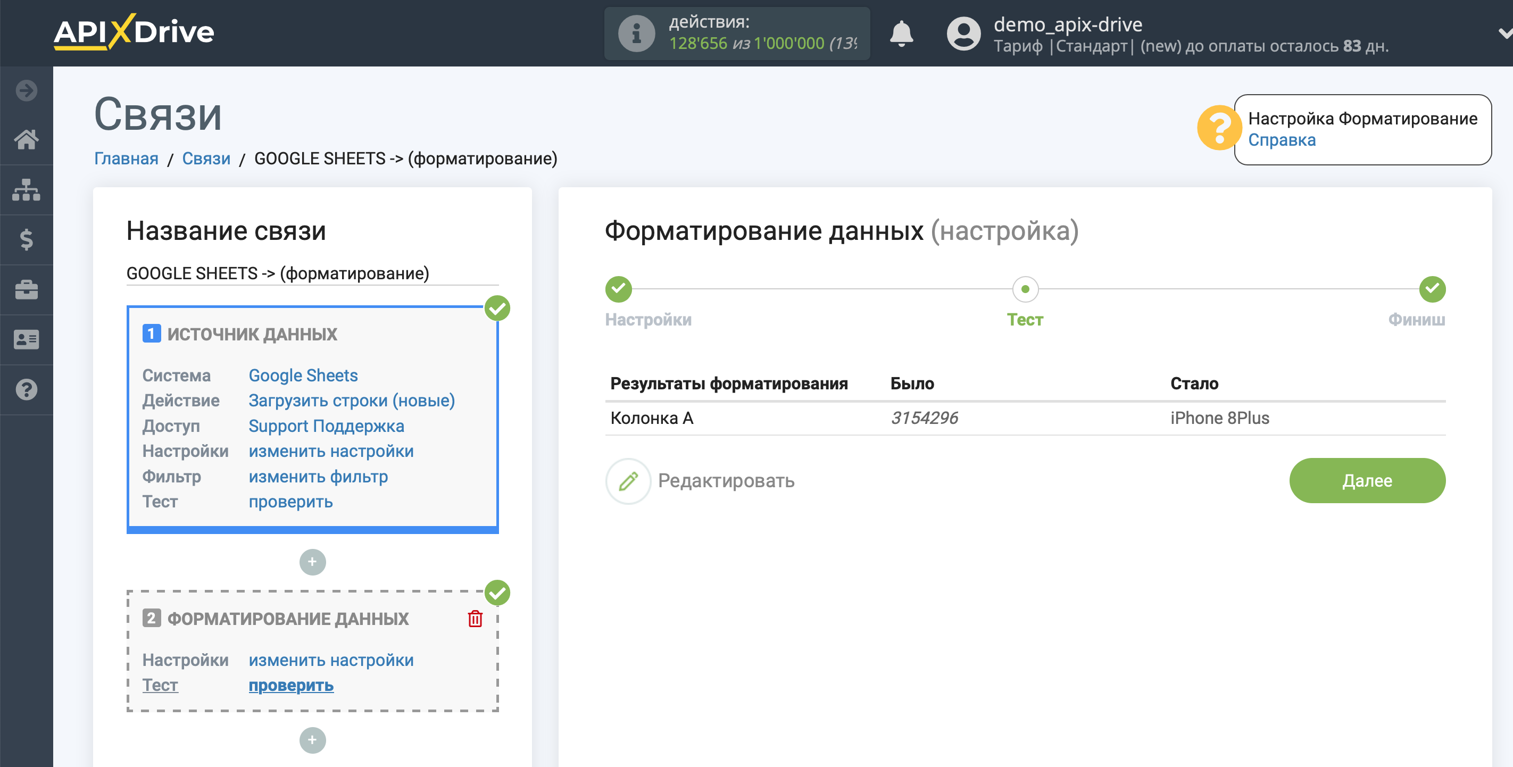Click the yellow question mark help icon
The height and width of the screenshot is (767, 1513).
click(1219, 128)
